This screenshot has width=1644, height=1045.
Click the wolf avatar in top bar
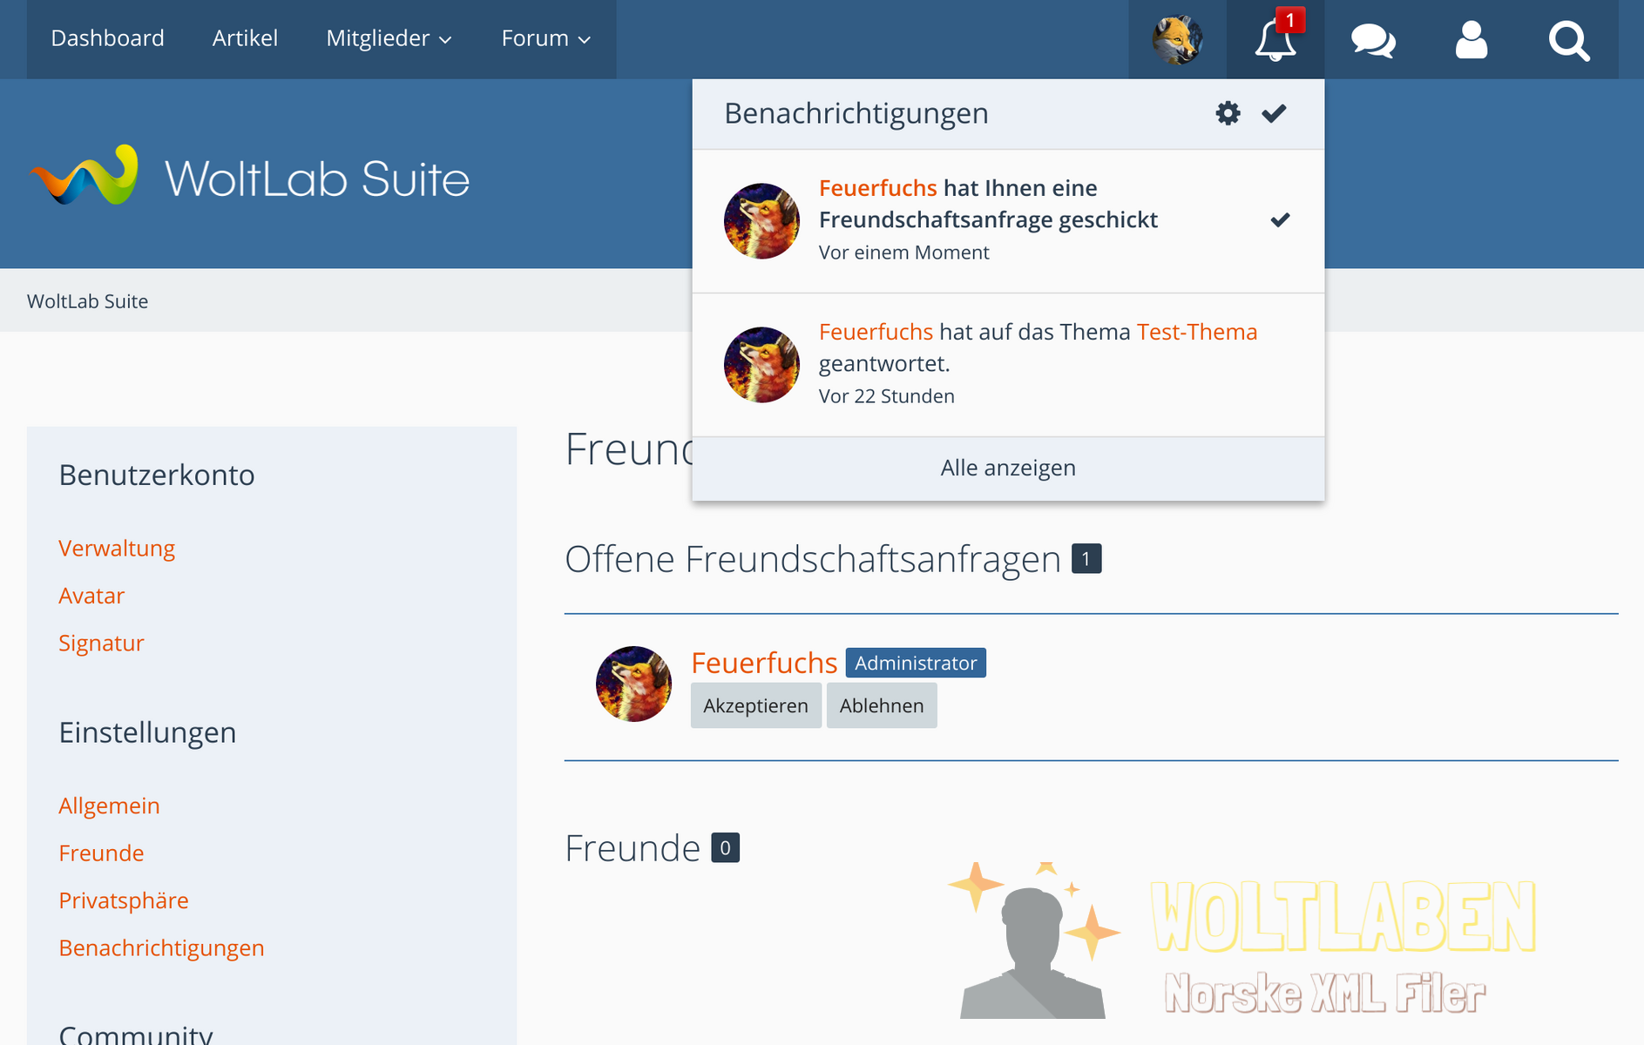click(1177, 40)
